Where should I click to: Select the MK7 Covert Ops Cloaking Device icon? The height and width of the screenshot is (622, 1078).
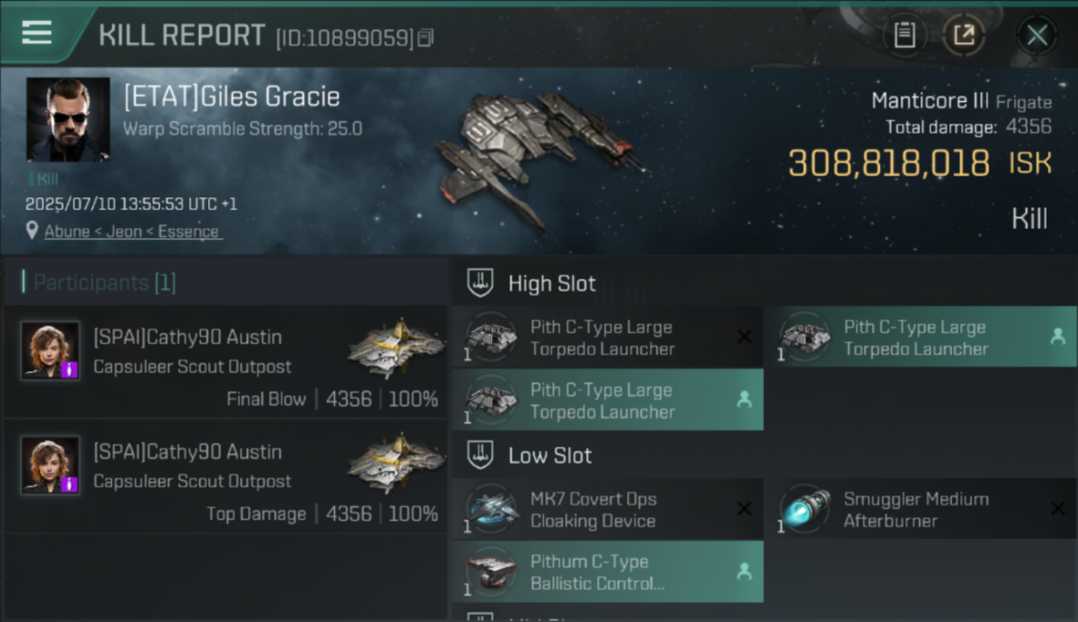tap(493, 508)
